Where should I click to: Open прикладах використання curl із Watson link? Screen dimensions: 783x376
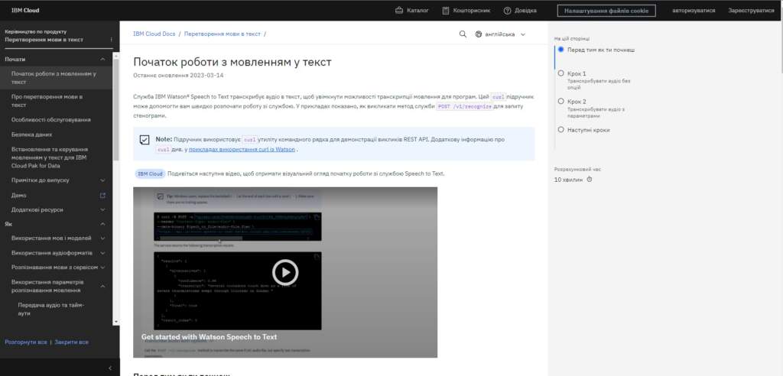tap(242, 149)
